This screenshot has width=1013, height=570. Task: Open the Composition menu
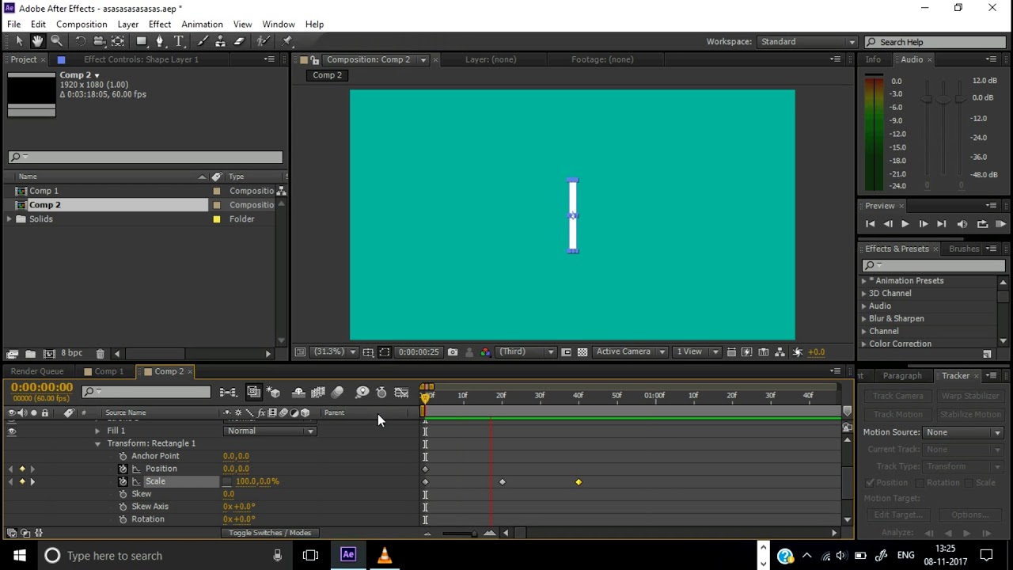coord(82,24)
